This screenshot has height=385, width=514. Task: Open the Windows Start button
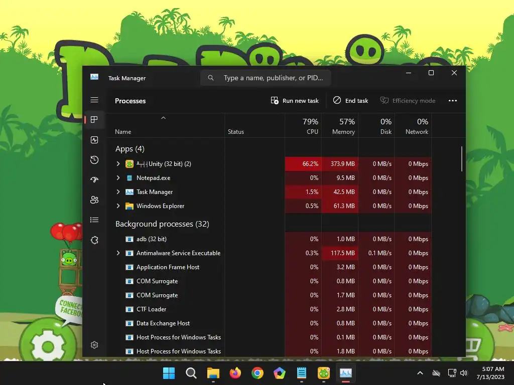pos(169,373)
